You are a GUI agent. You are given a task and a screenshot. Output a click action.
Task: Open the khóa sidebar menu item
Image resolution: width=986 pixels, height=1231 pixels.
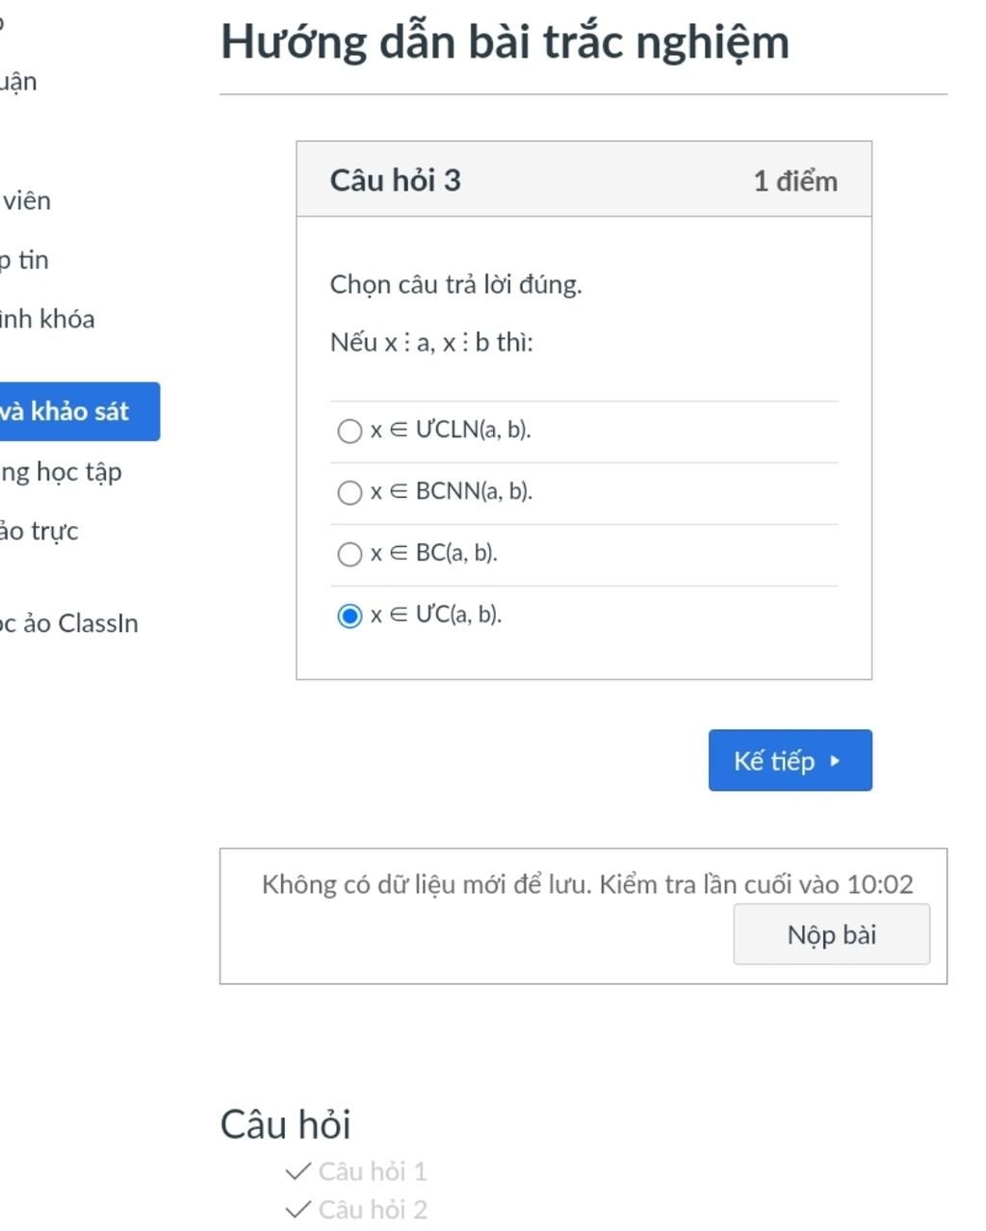coord(46,319)
